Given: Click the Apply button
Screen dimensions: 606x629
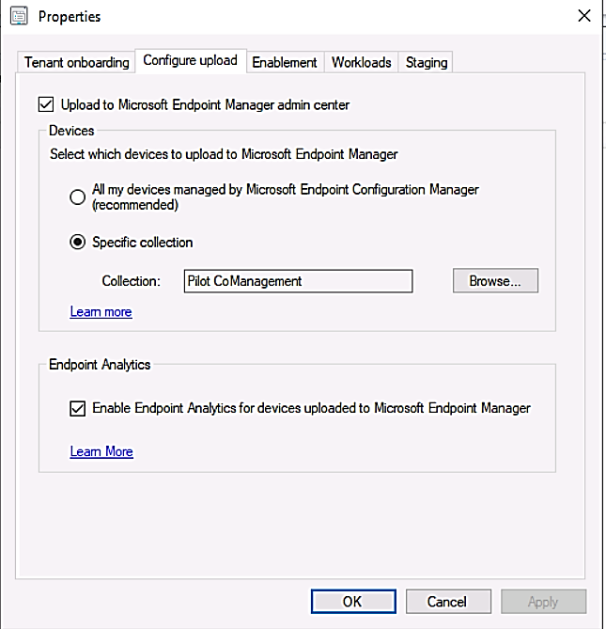Looking at the screenshot, I should click(543, 602).
